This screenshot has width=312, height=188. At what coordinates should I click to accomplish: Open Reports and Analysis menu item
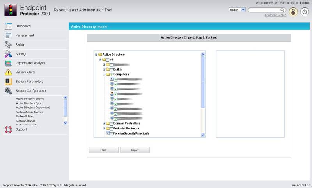coord(30,63)
